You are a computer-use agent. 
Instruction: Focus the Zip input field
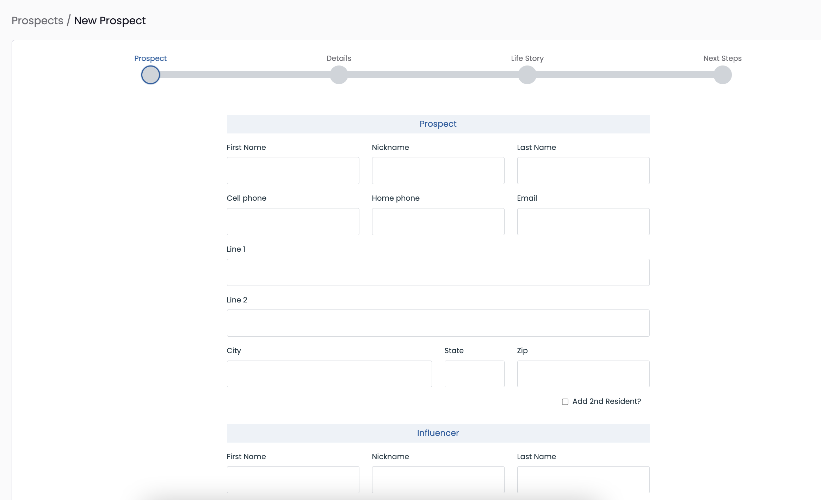583,374
